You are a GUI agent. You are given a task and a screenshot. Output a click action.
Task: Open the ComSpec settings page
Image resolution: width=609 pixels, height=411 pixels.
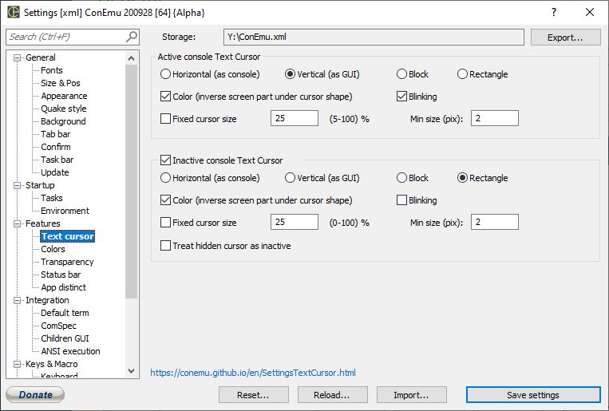click(58, 326)
